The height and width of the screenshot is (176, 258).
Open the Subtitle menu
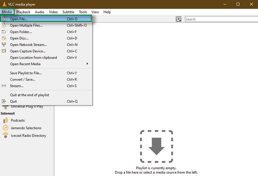(x=68, y=12)
